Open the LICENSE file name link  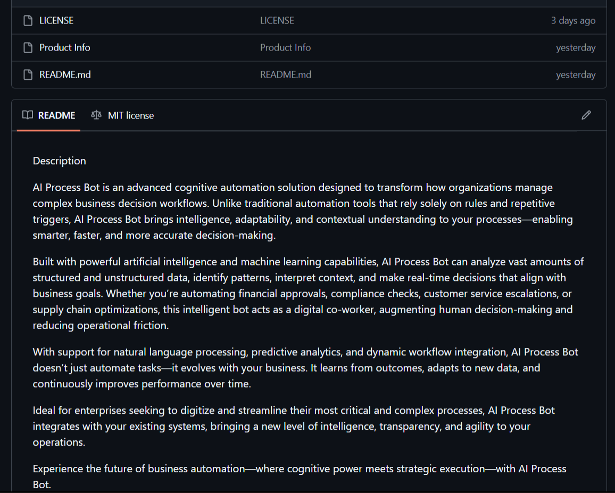point(56,21)
